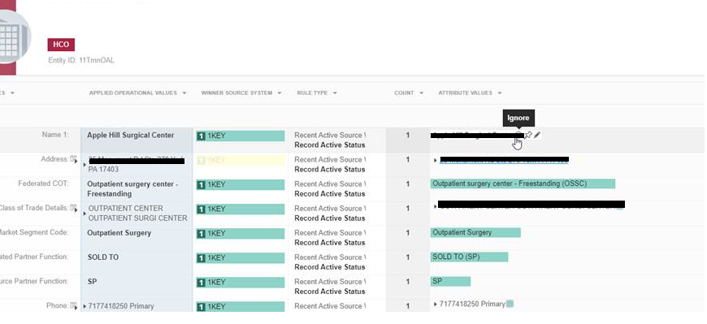This screenshot has width=707, height=324.
Task: Click the 1KEY source in Phone row
Action: tap(241, 306)
